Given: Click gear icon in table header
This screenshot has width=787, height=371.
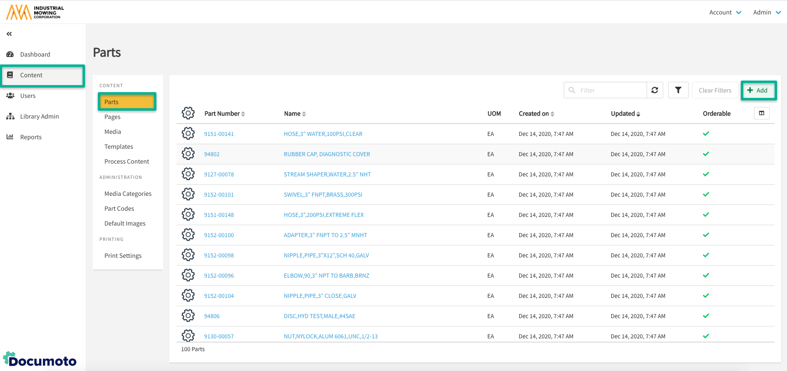Looking at the screenshot, I should [x=188, y=113].
